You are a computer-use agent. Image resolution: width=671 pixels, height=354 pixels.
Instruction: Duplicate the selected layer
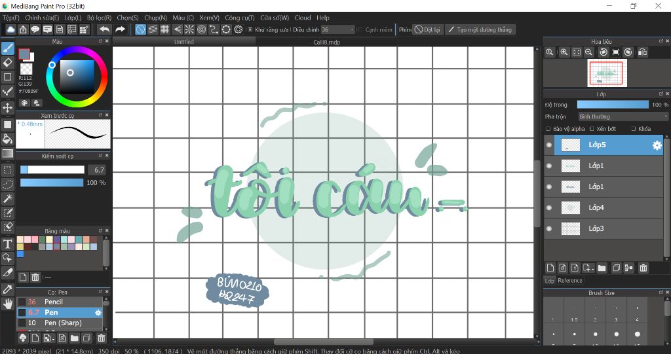(x=616, y=268)
